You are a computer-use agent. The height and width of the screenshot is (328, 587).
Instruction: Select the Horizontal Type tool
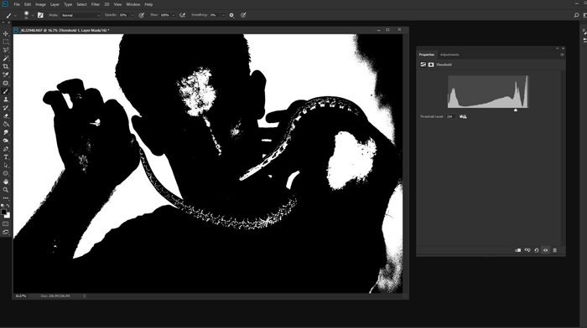6,157
